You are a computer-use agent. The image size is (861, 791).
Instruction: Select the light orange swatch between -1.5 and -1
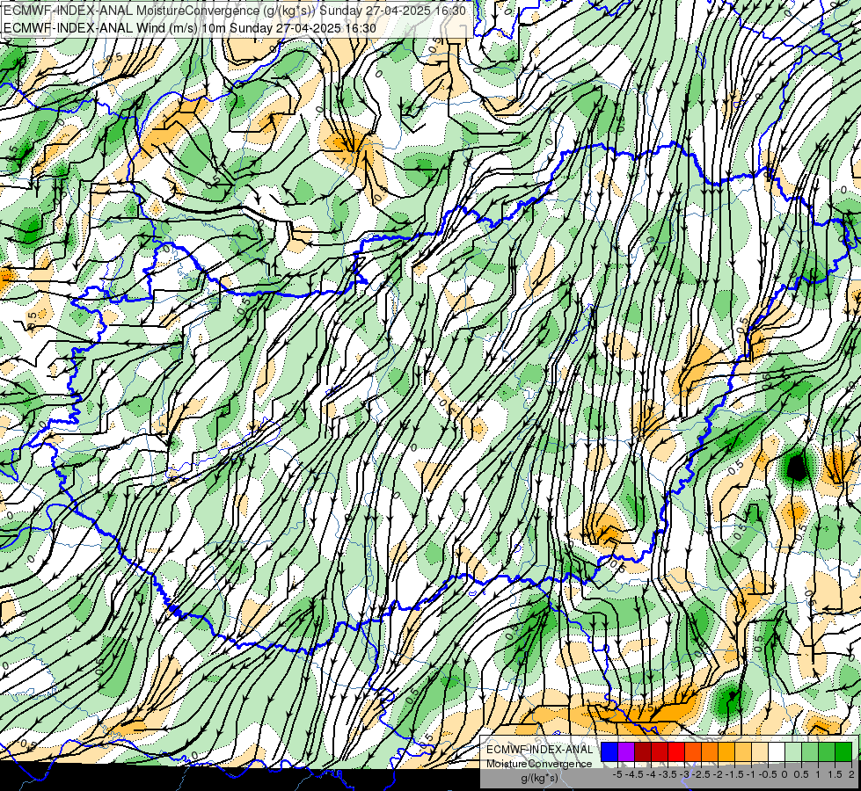(x=743, y=751)
